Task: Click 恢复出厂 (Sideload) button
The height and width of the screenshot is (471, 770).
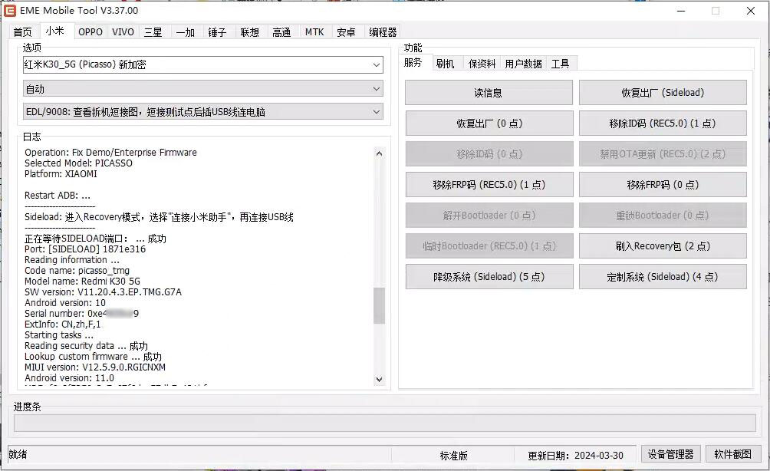Action: (663, 93)
